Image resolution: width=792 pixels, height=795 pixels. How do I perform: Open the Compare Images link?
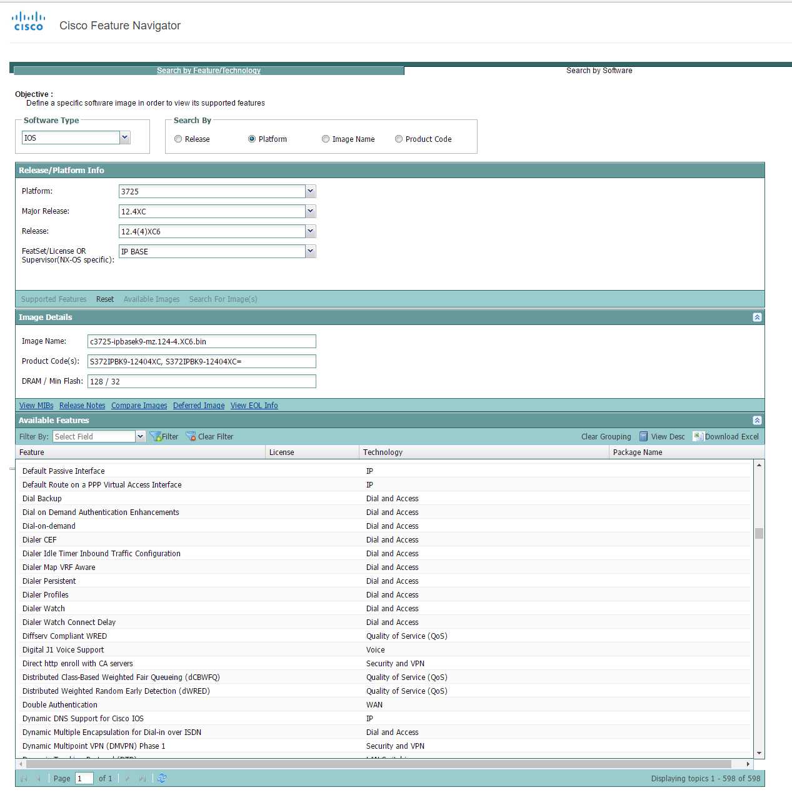[139, 406]
